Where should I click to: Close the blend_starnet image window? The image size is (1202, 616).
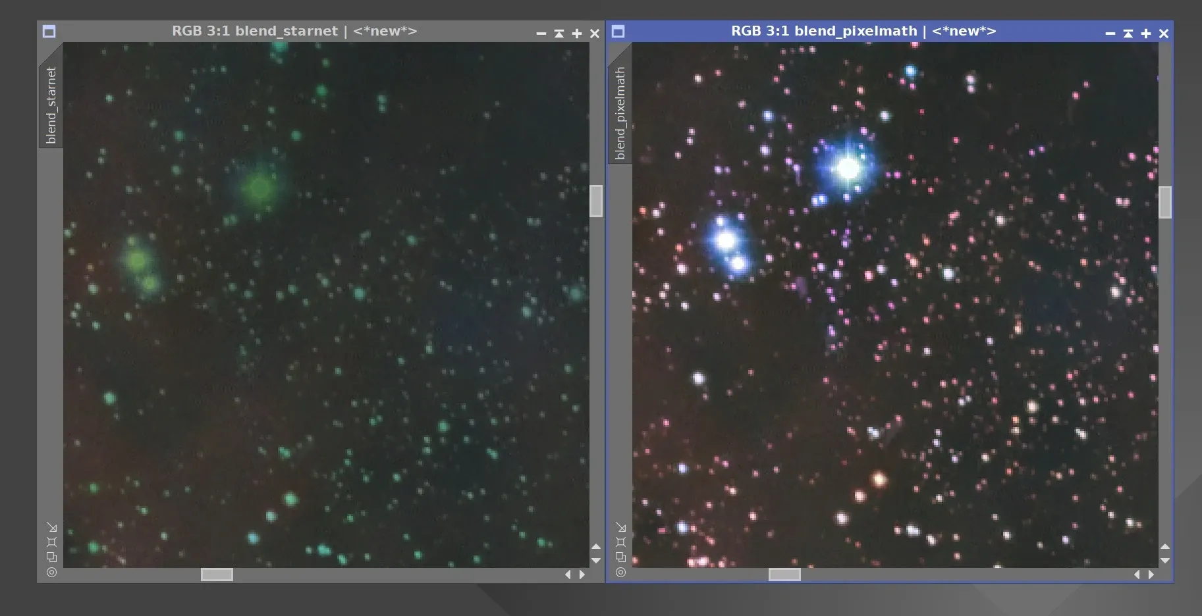coord(595,34)
